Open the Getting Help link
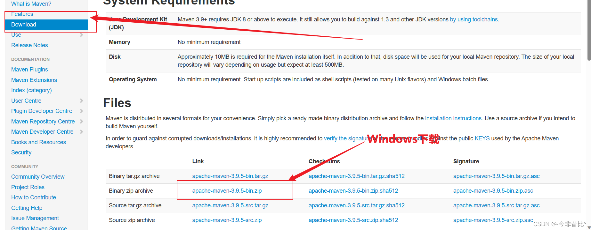This screenshot has height=230, width=591. pyautogui.click(x=27, y=208)
